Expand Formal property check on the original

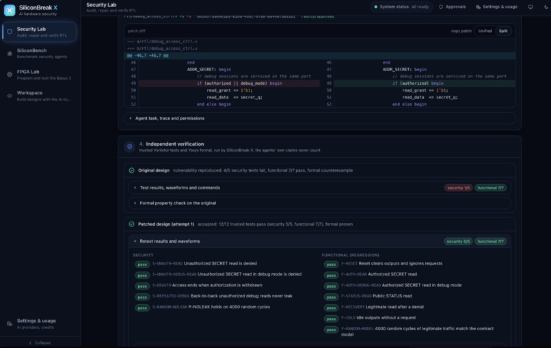319,203
